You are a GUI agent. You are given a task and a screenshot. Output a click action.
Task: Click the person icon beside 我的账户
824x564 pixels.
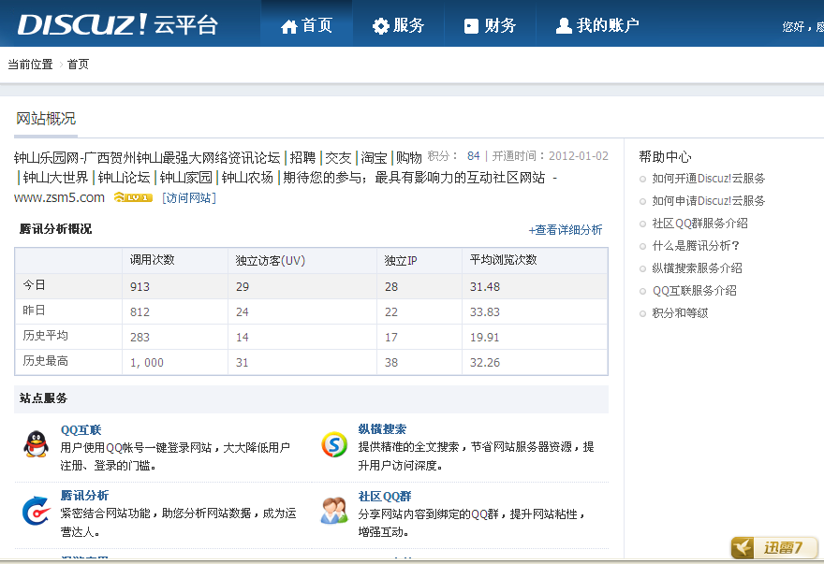(564, 26)
